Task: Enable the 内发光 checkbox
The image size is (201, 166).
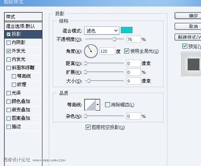Action: point(8,59)
